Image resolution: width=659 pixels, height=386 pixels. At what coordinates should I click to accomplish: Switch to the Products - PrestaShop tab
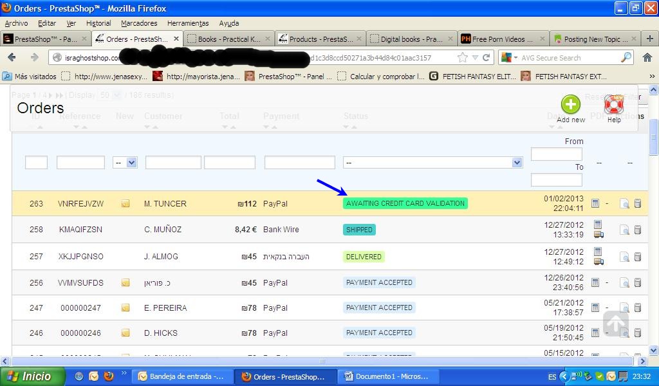[320, 39]
